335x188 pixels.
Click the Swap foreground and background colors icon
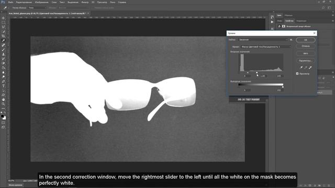click(5, 113)
